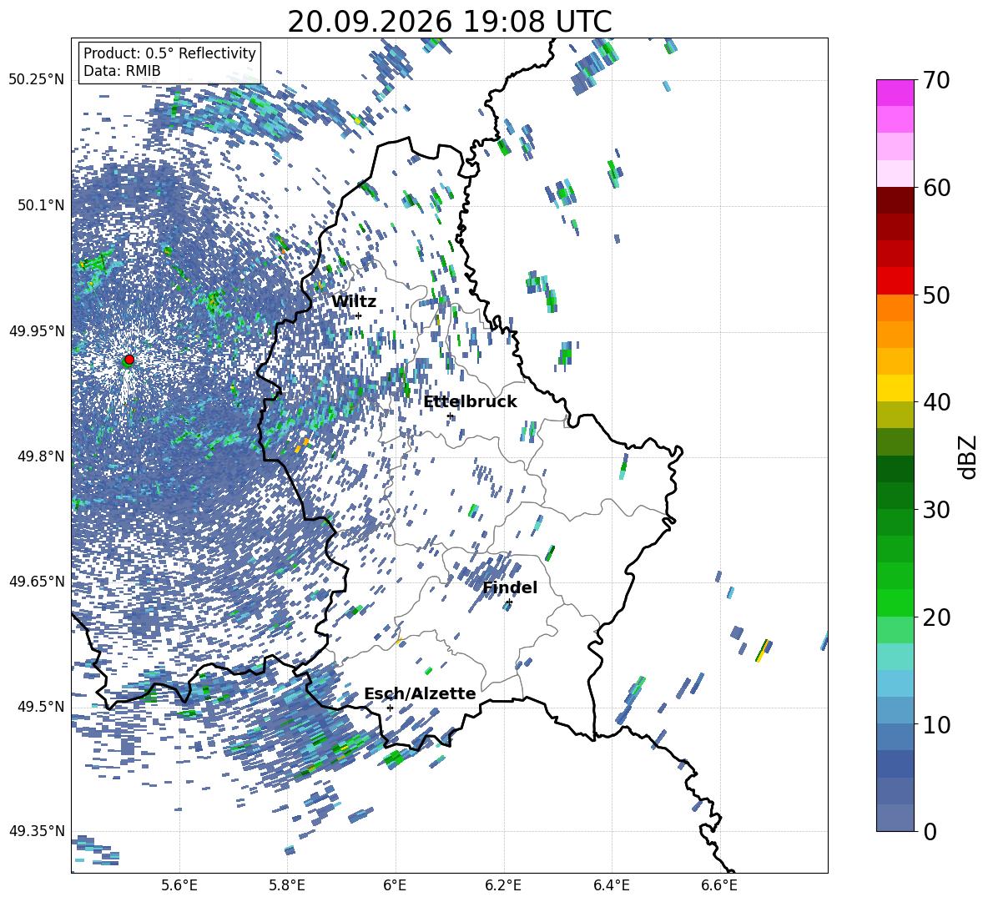Click the Ettelbruck city label
The image size is (988, 902).
(470, 402)
